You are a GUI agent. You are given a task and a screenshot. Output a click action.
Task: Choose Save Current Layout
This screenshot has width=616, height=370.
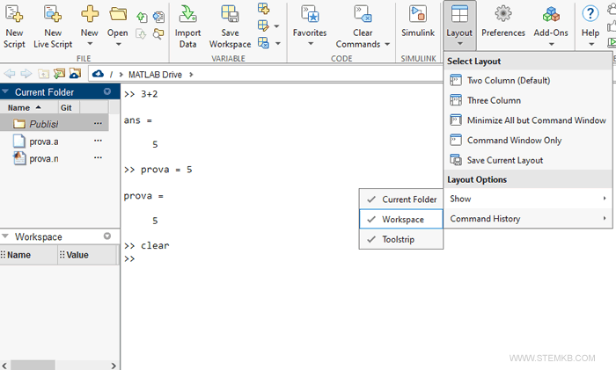tap(528, 161)
